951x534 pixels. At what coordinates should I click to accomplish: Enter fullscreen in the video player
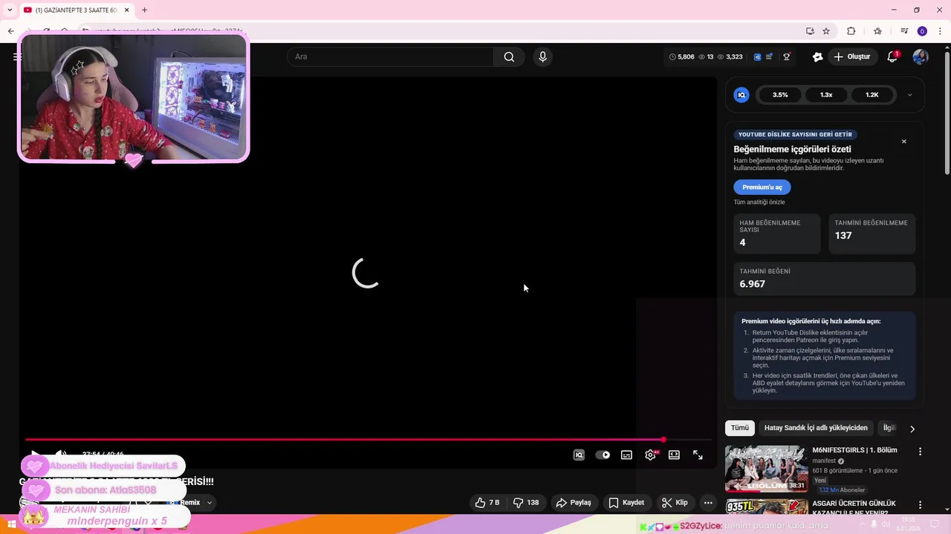[x=698, y=455]
